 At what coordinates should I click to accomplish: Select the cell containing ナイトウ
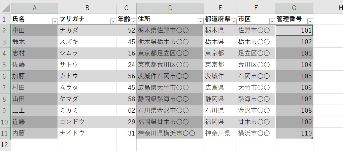click(x=87, y=133)
